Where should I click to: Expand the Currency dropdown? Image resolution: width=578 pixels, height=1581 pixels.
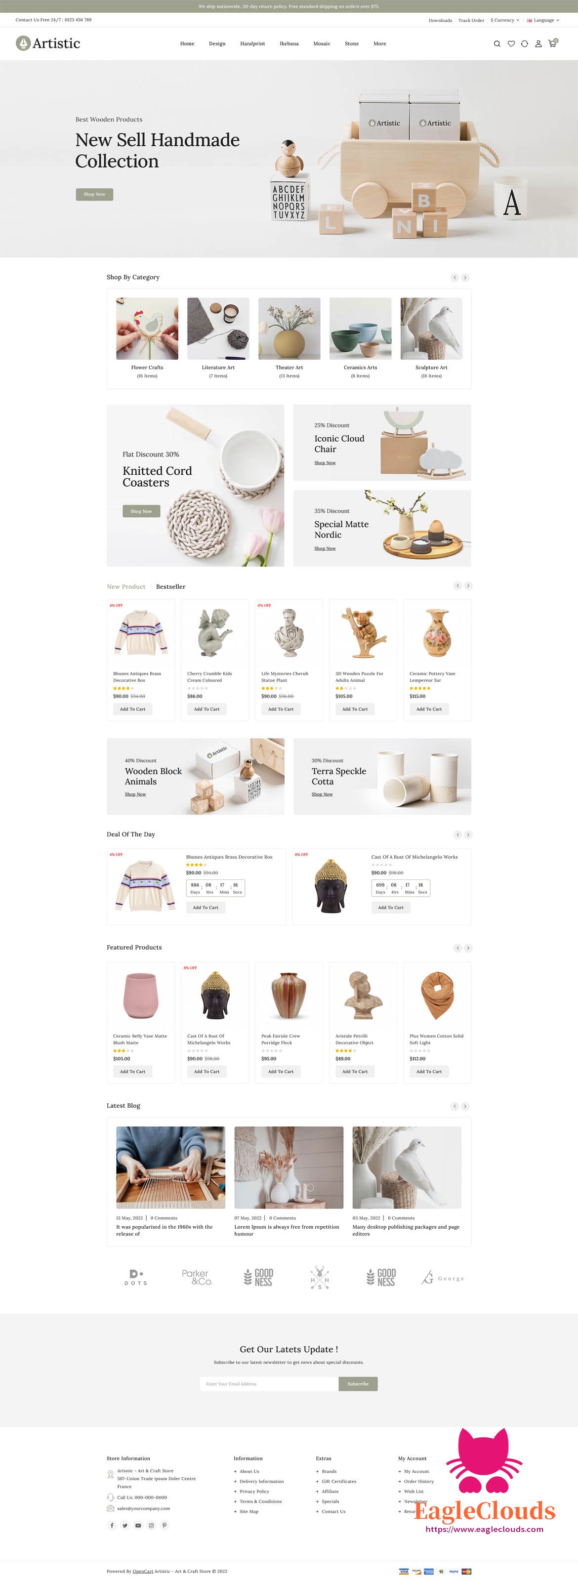coord(505,20)
